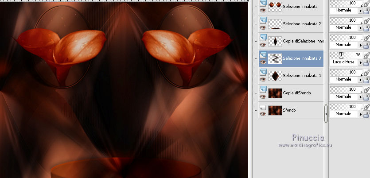Click opacity slider of Selezione innalzata 1

tap(346, 72)
